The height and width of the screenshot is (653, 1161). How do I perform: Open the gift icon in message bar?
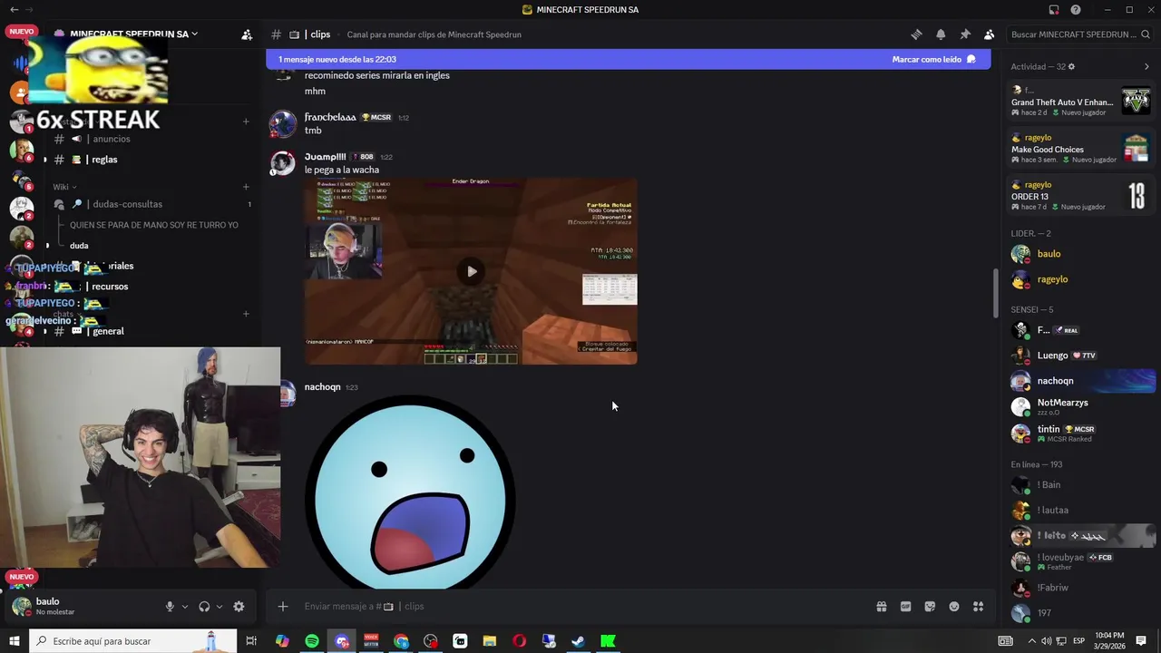(881, 607)
